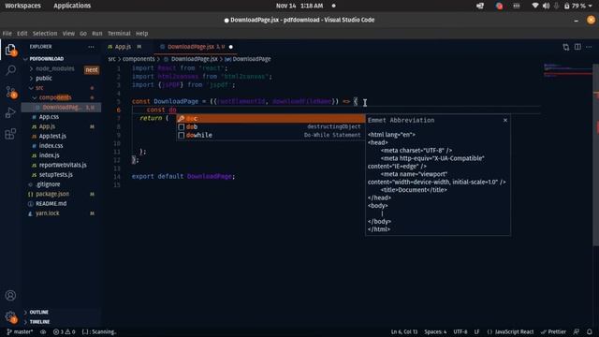Open the notifications bell in status bar
This screenshot has height=337, width=599.
coord(590,331)
